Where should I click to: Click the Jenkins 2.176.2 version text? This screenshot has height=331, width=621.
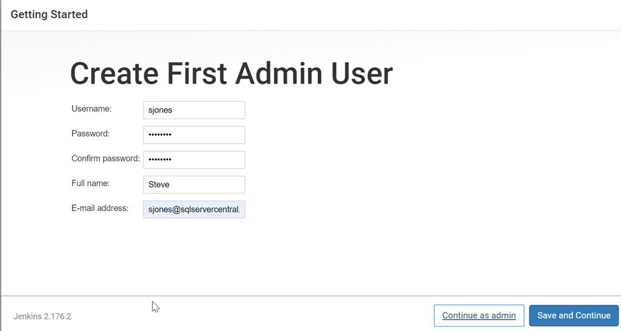42,316
